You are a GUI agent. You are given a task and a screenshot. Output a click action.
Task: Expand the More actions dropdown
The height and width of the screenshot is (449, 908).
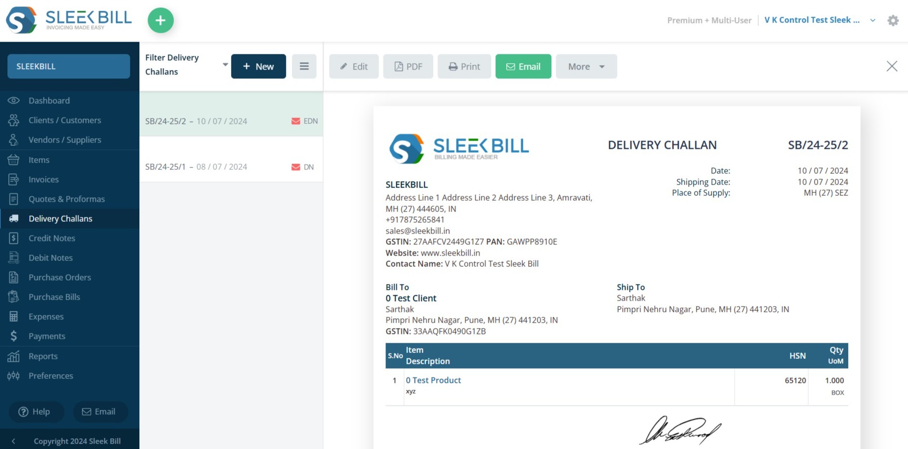[x=586, y=66]
